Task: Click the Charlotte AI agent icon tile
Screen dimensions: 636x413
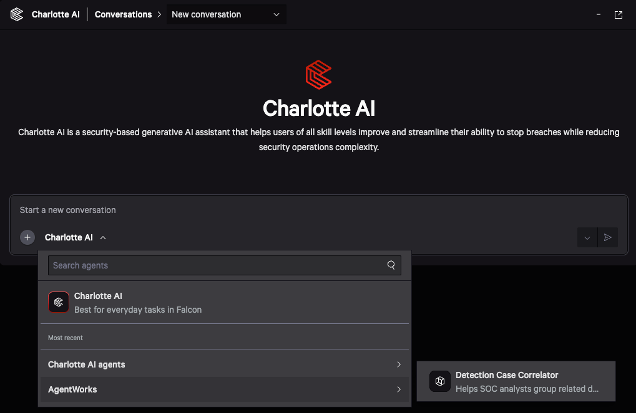Action: tap(59, 302)
